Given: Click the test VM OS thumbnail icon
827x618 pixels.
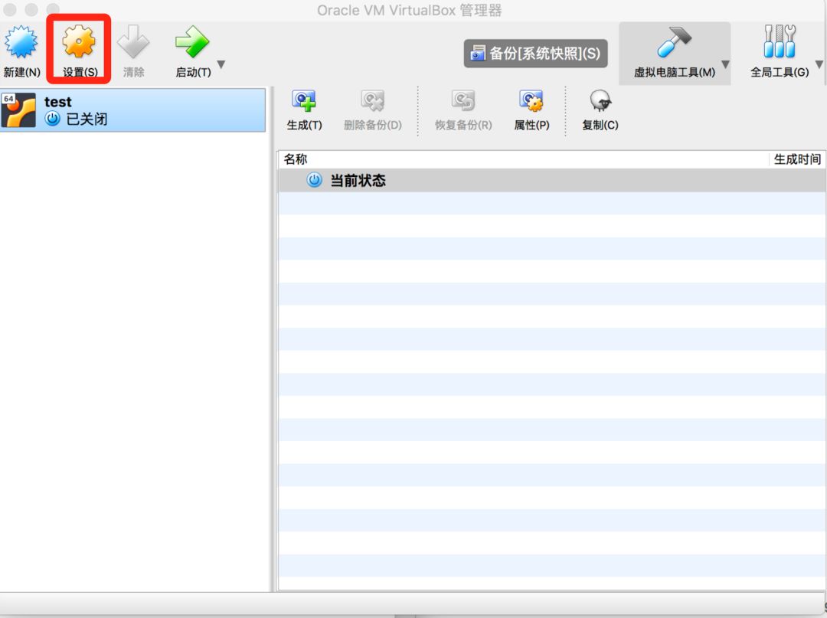Looking at the screenshot, I should [x=18, y=110].
